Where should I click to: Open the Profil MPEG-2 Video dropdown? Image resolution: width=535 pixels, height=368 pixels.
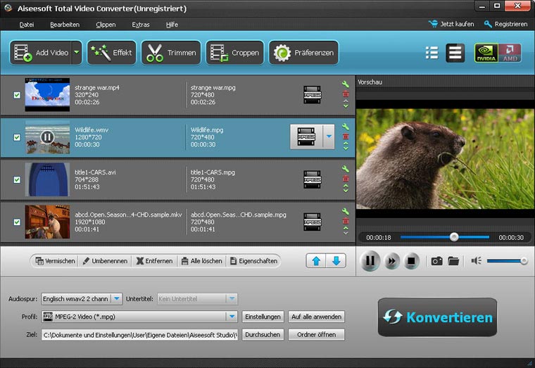point(231,317)
